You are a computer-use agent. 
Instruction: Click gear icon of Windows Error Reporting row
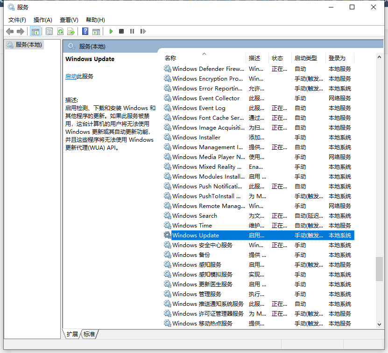click(x=168, y=88)
